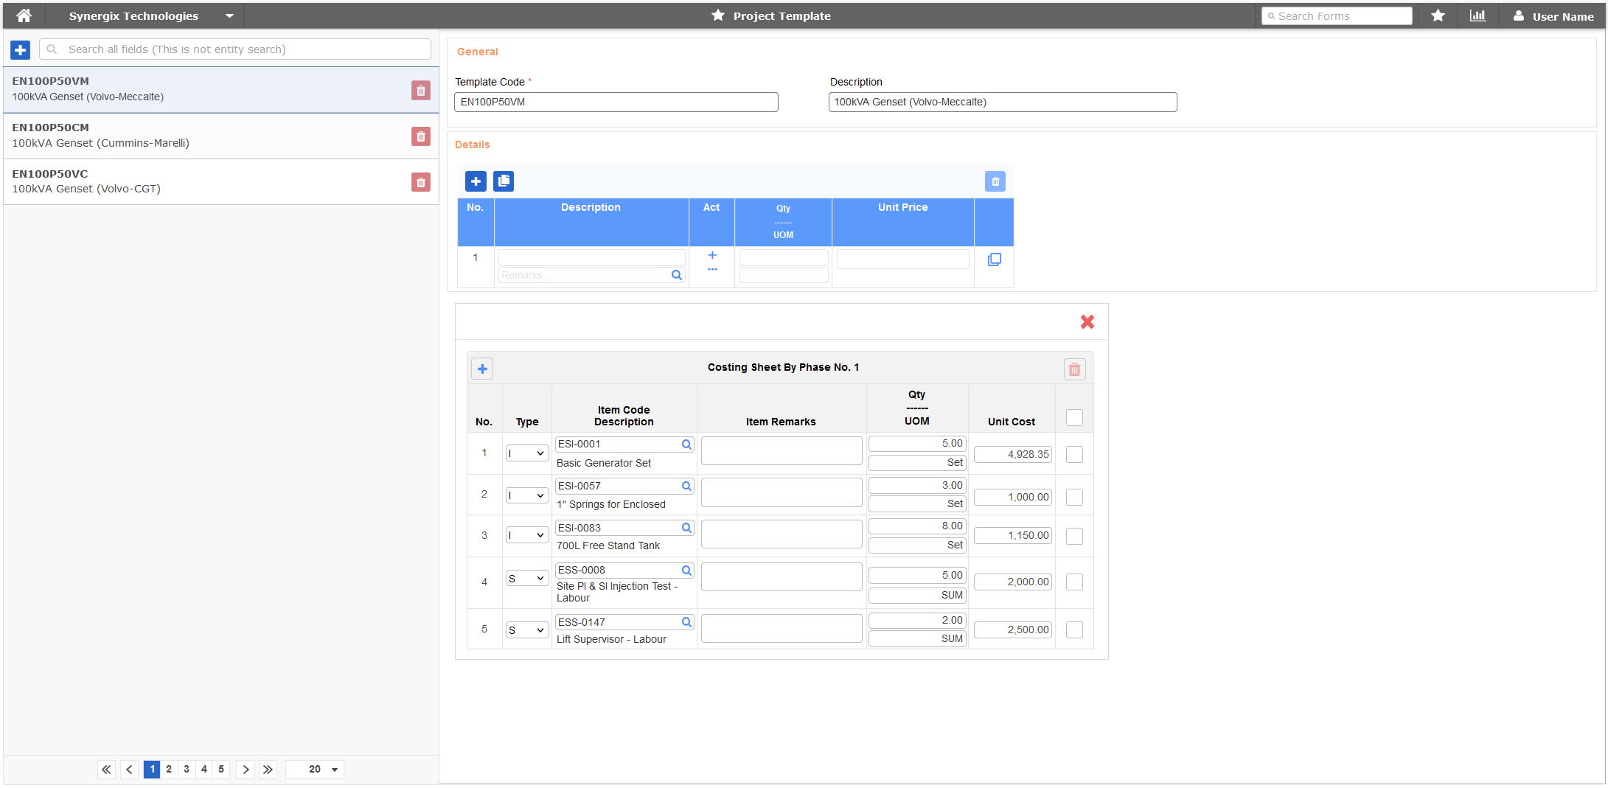Add a new detail line in Details section
The height and width of the screenshot is (788, 1608).
(x=475, y=181)
